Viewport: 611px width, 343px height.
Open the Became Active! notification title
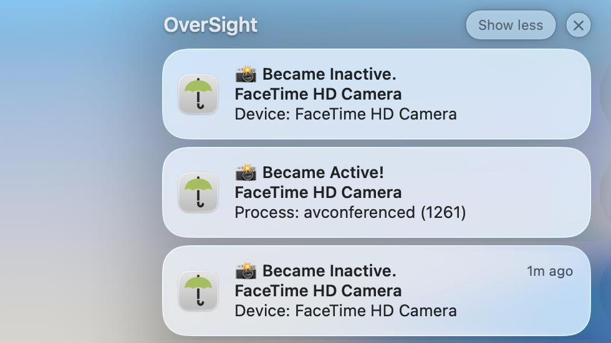tap(323, 172)
